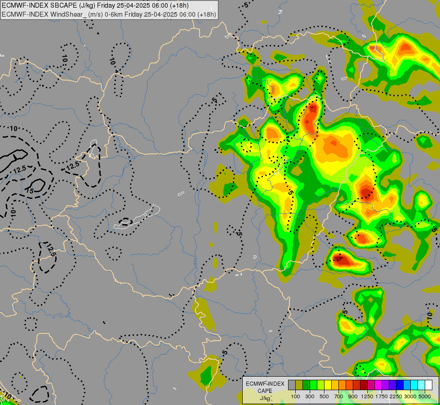Click the legend label '900'

(x=353, y=396)
